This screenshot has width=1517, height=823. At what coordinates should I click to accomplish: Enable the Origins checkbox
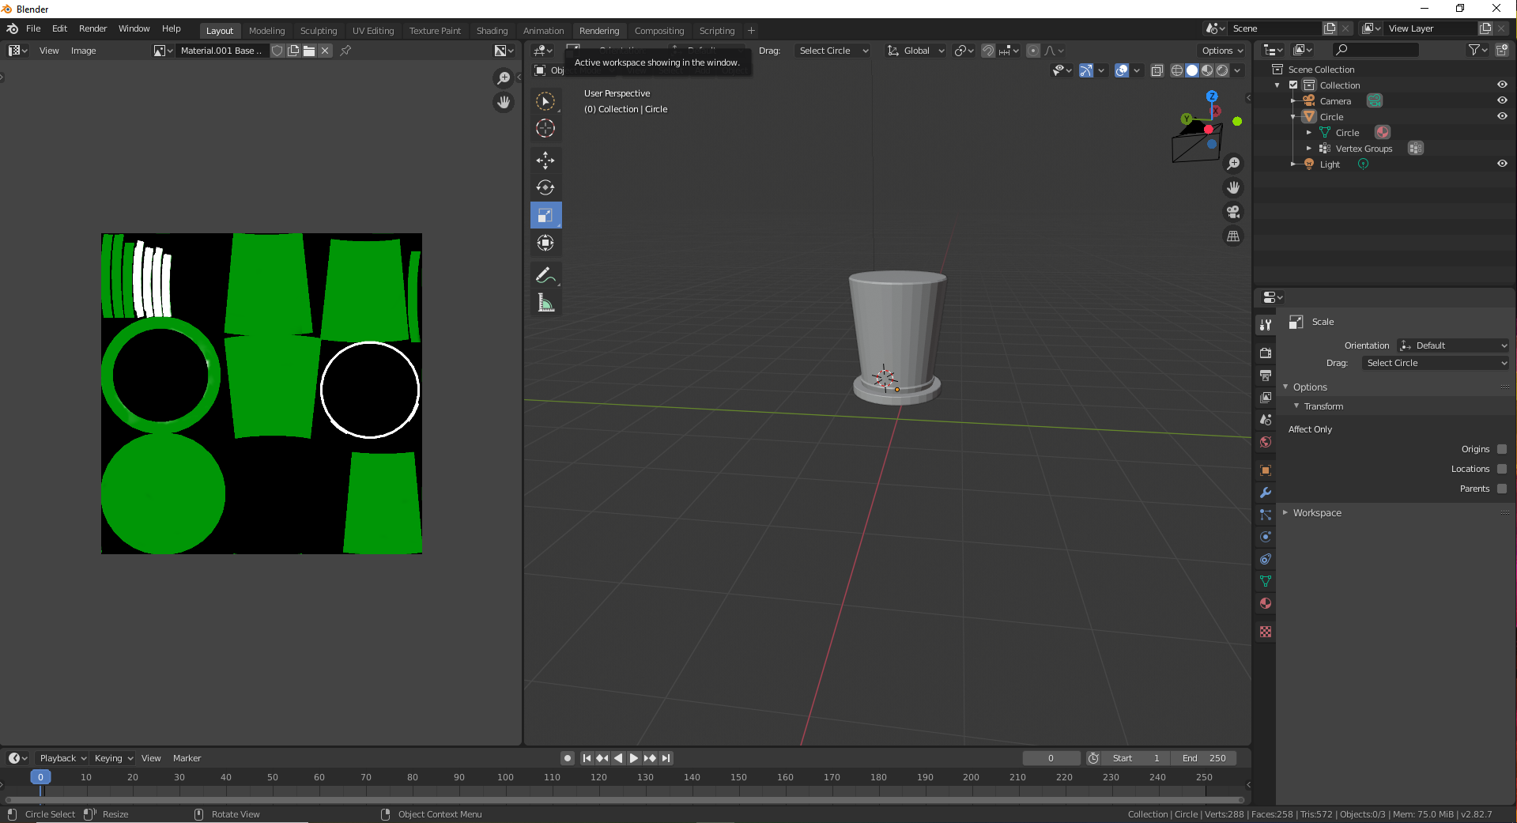point(1502,449)
